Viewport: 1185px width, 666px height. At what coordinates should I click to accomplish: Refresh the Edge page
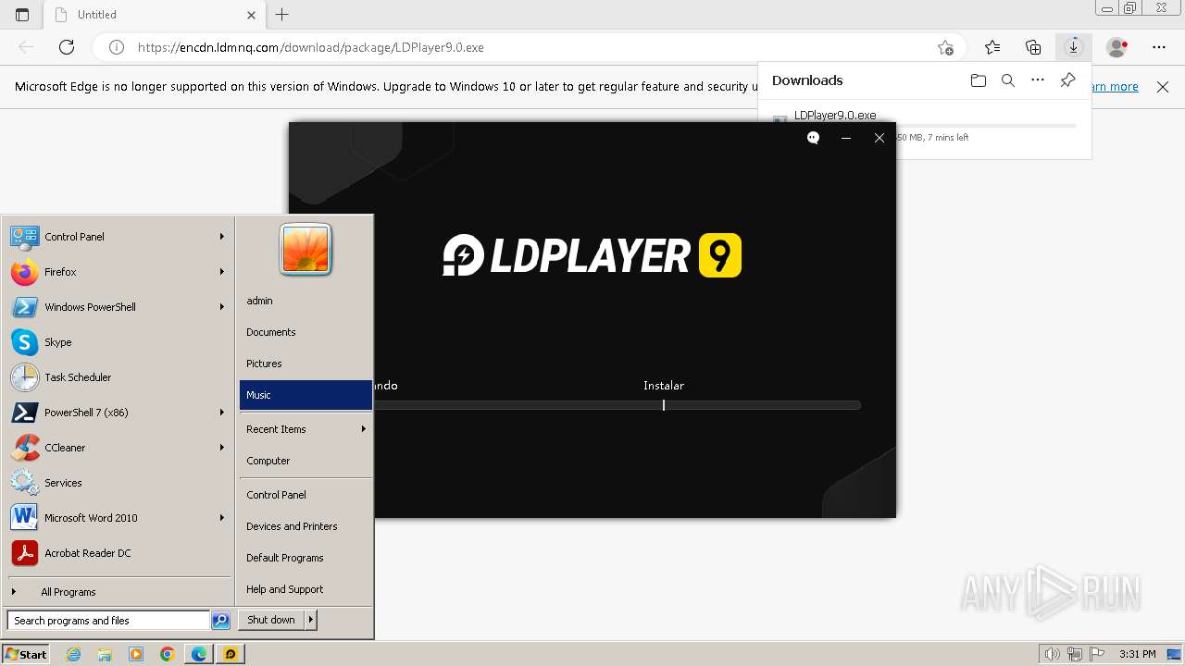click(x=67, y=47)
